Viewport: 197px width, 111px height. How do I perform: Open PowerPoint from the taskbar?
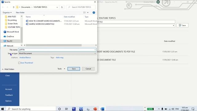click(x=95, y=109)
